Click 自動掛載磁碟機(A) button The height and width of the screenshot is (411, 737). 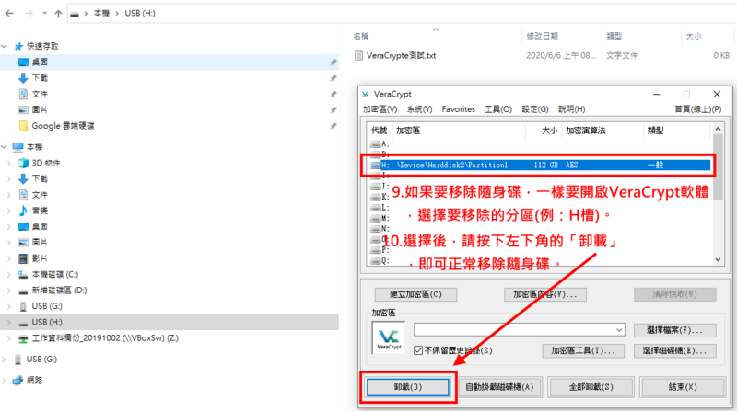pos(499,387)
